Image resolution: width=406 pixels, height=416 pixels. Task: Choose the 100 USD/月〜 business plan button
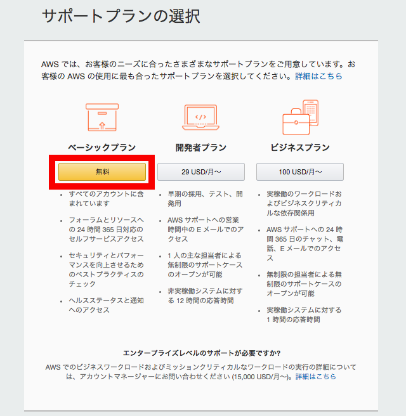tap(300, 172)
